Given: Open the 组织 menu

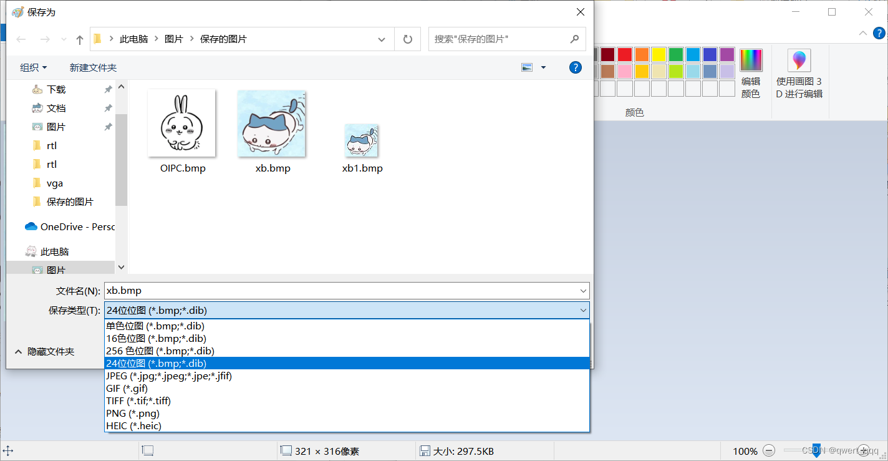Looking at the screenshot, I should click(x=32, y=67).
